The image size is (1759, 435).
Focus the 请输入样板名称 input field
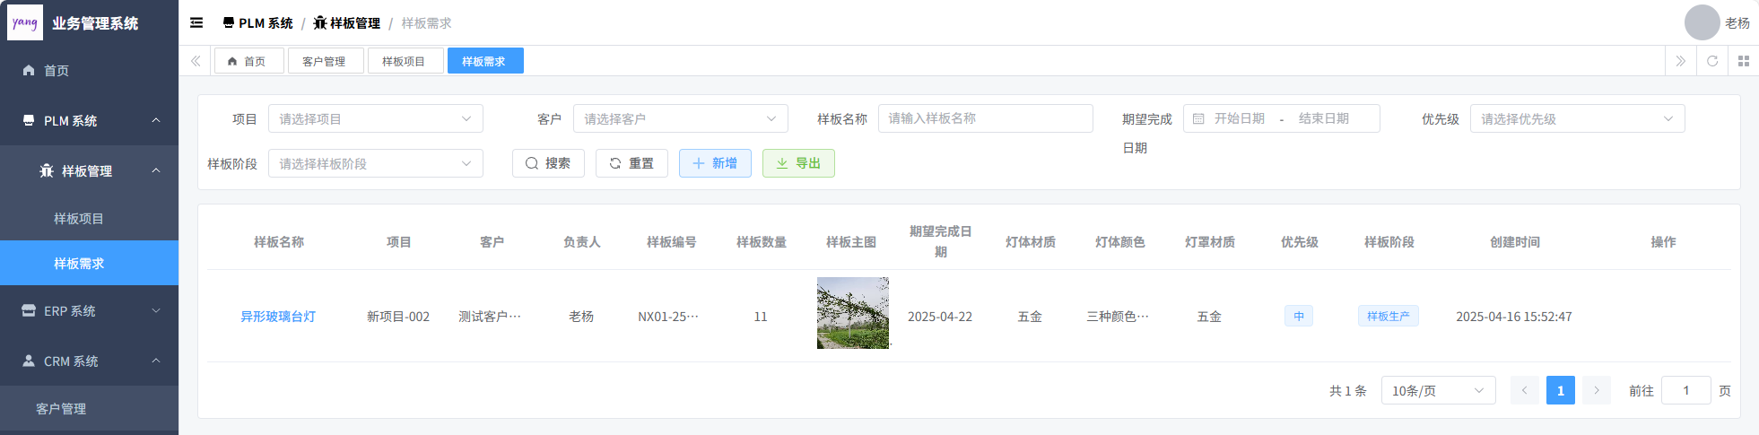984,118
